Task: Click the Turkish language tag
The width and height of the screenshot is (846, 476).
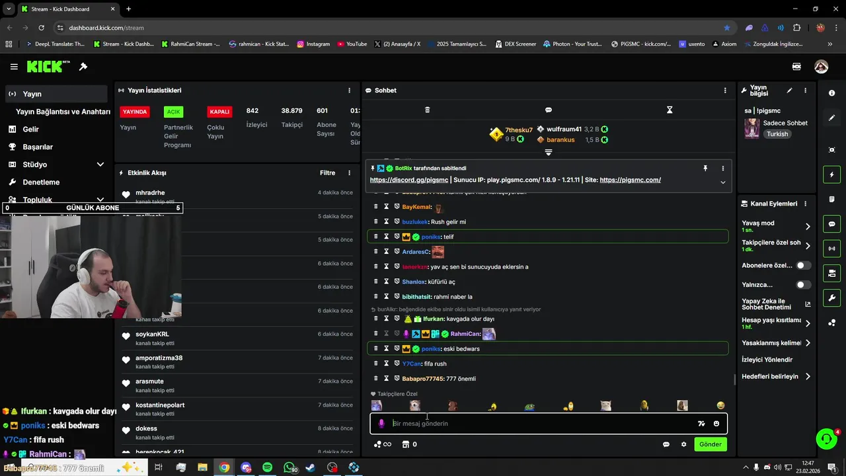Action: click(777, 134)
